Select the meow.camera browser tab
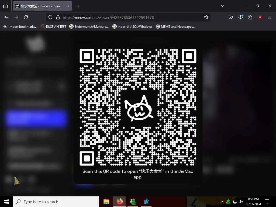 [42, 6]
